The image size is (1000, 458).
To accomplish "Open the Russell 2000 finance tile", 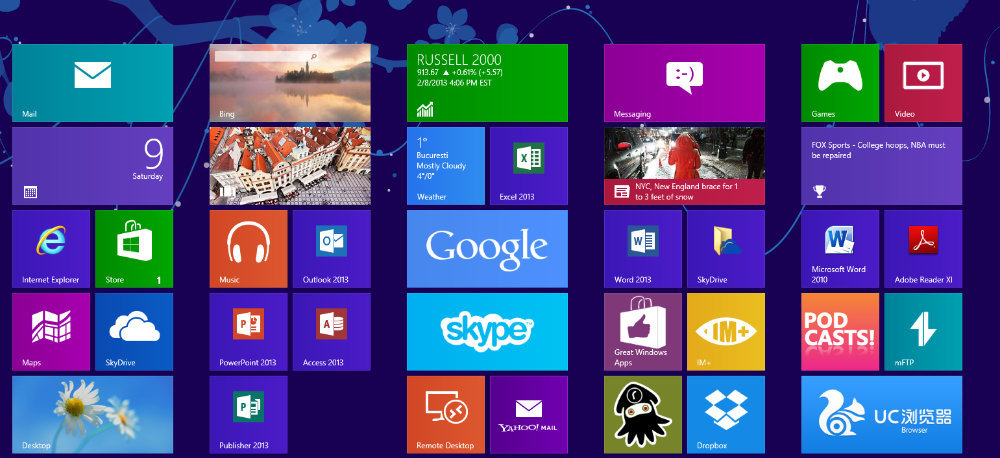I will (487, 82).
